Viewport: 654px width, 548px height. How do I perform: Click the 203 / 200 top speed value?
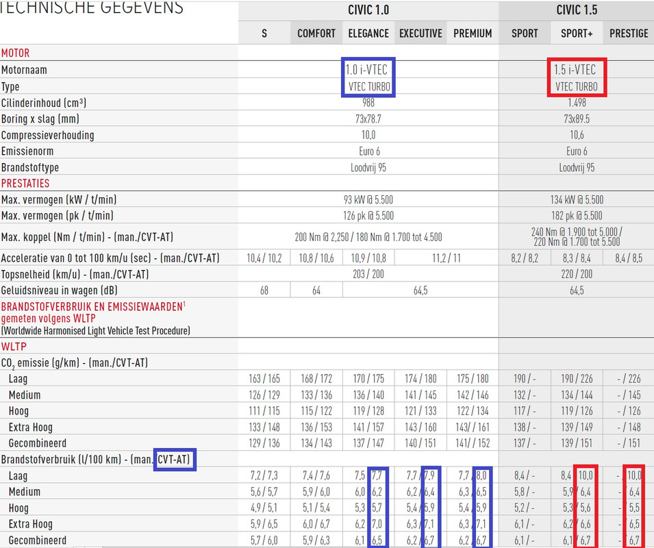368,274
